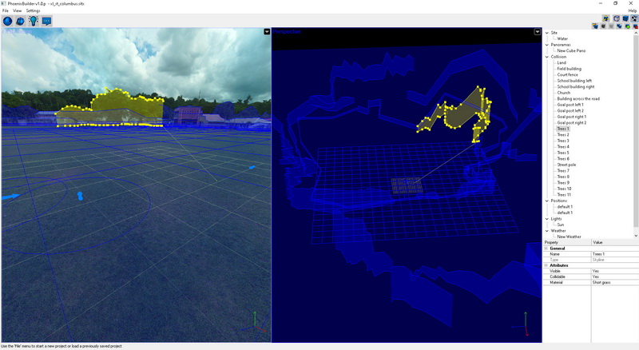The image size is (639, 350).
Task: Click the Material value Short grass
Action: point(604,282)
